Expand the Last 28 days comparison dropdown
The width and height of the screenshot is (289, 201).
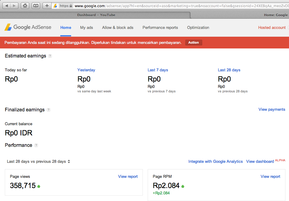[39, 162]
